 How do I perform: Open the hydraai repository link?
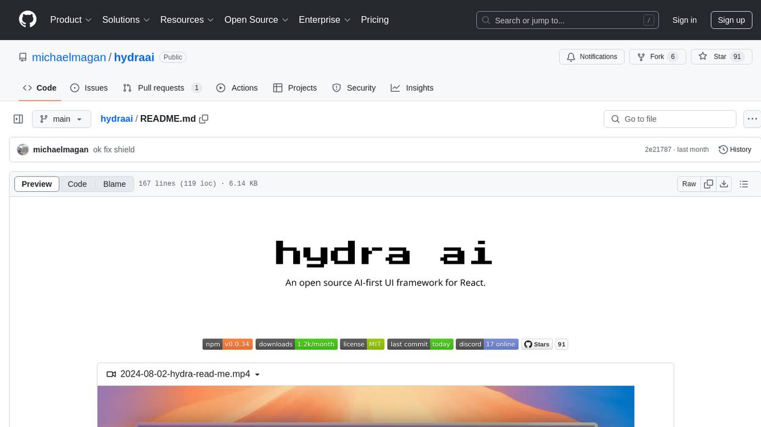pyautogui.click(x=134, y=57)
